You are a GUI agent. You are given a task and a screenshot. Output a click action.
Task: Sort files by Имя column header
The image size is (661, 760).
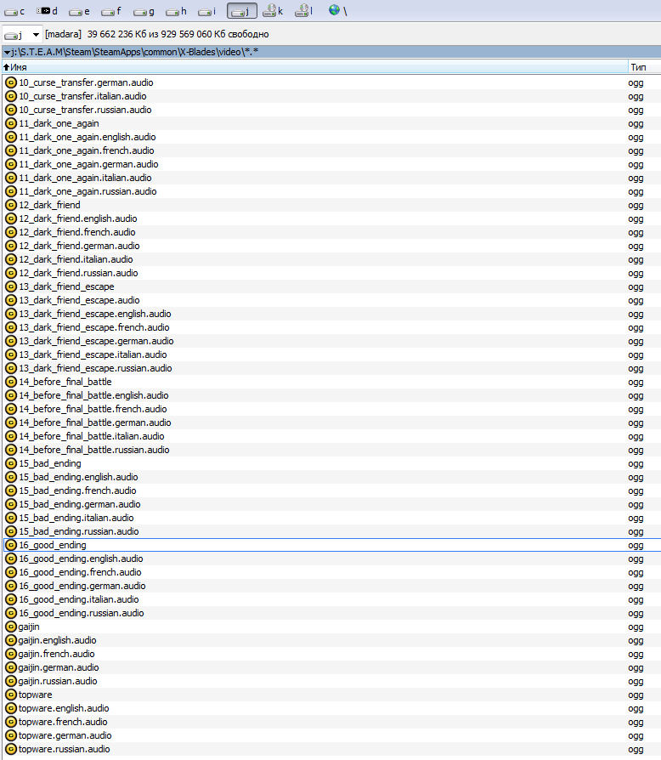tap(314, 67)
